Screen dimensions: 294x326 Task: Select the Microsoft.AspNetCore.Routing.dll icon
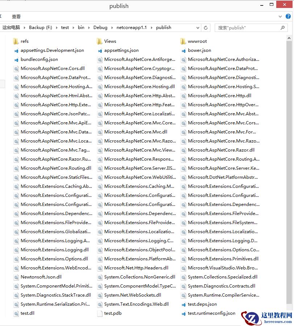16,168
